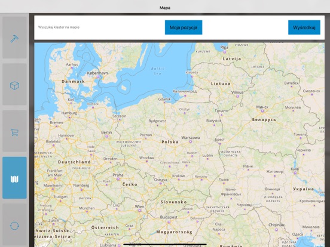This screenshot has height=247, width=330.
Task: Select the Olsztyn map label
Action: pos(185,109)
